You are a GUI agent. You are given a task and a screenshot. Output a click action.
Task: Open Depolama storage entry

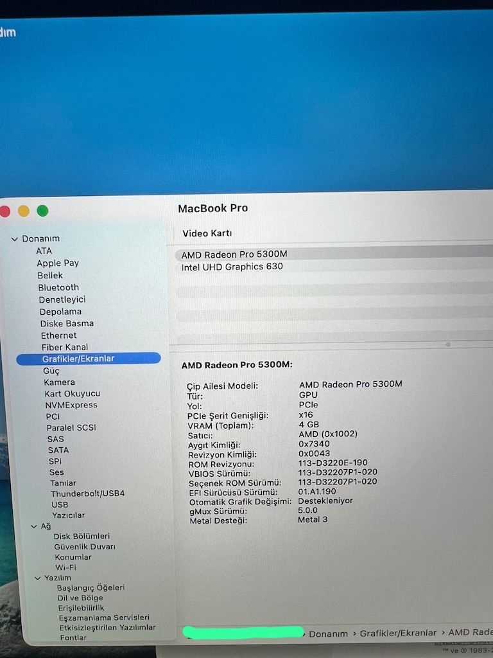(60, 312)
